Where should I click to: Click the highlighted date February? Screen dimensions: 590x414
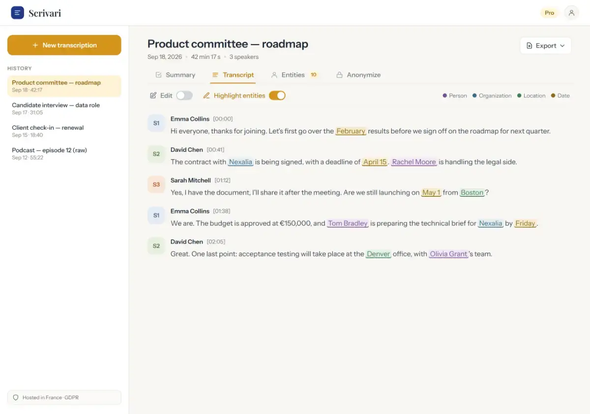(351, 131)
